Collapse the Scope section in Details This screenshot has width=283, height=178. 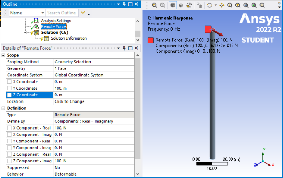coord(4,56)
